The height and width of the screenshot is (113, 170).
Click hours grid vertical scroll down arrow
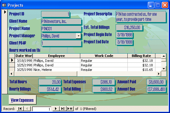(164, 68)
